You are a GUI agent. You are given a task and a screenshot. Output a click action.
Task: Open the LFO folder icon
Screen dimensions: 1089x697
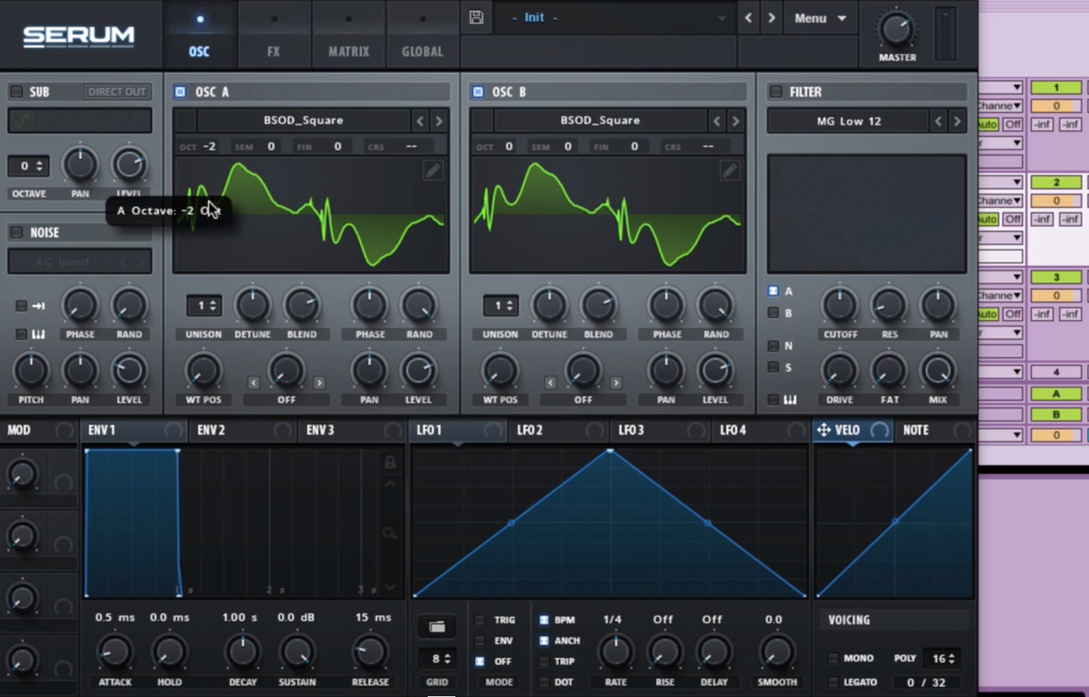point(437,627)
